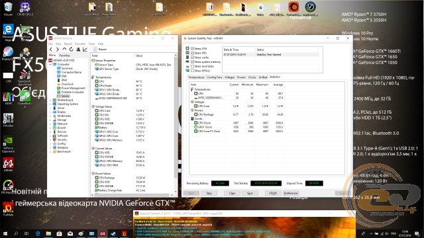
Task: Open the Microsoft Edge desktop shortcut
Action: click(x=8, y=33)
